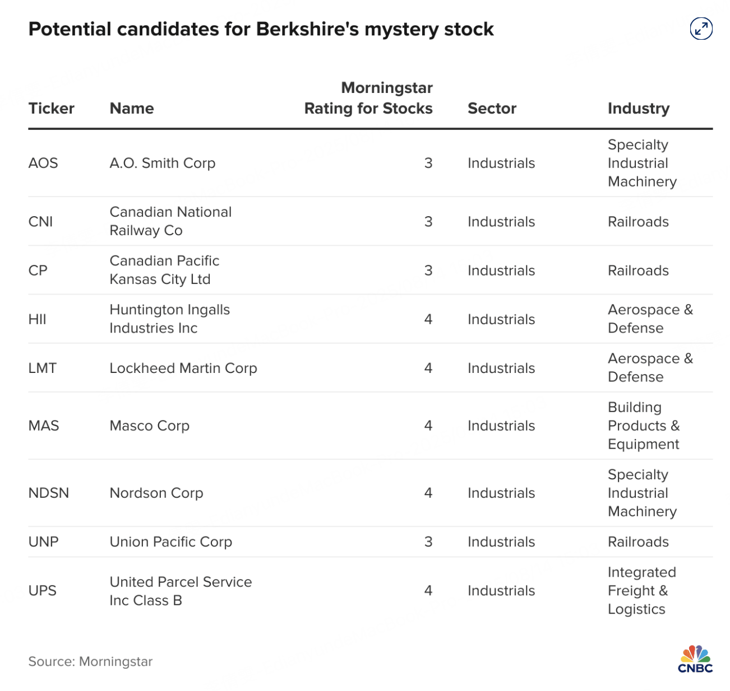Screen dimensions: 730x691
Task: Click the chart title about Berkshire's mystery stock
Action: point(261,29)
